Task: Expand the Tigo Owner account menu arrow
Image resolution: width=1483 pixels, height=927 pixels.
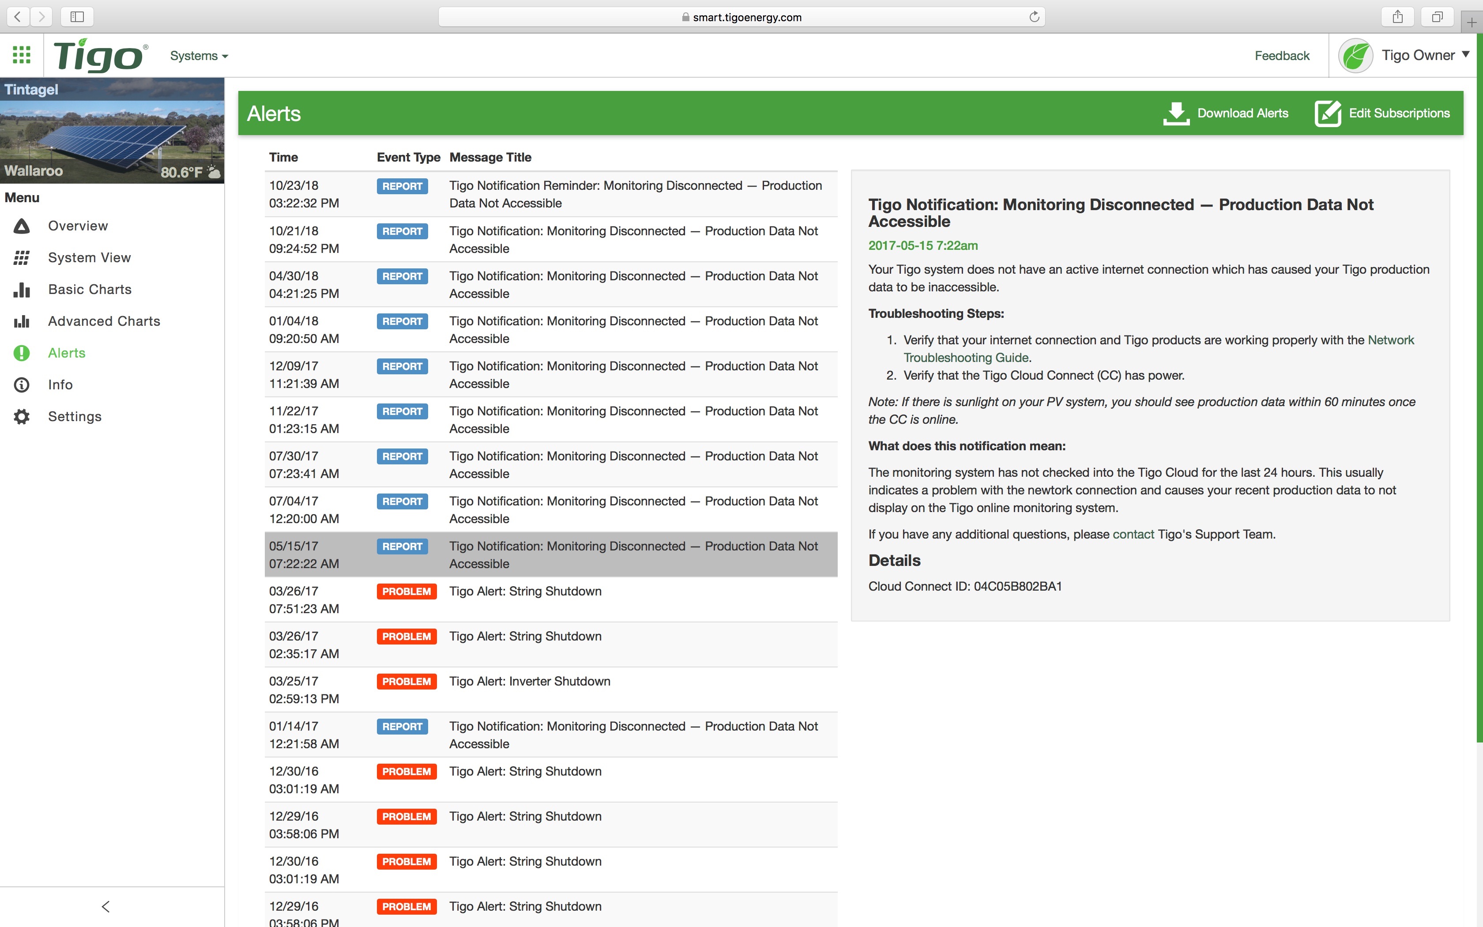Action: coord(1466,55)
